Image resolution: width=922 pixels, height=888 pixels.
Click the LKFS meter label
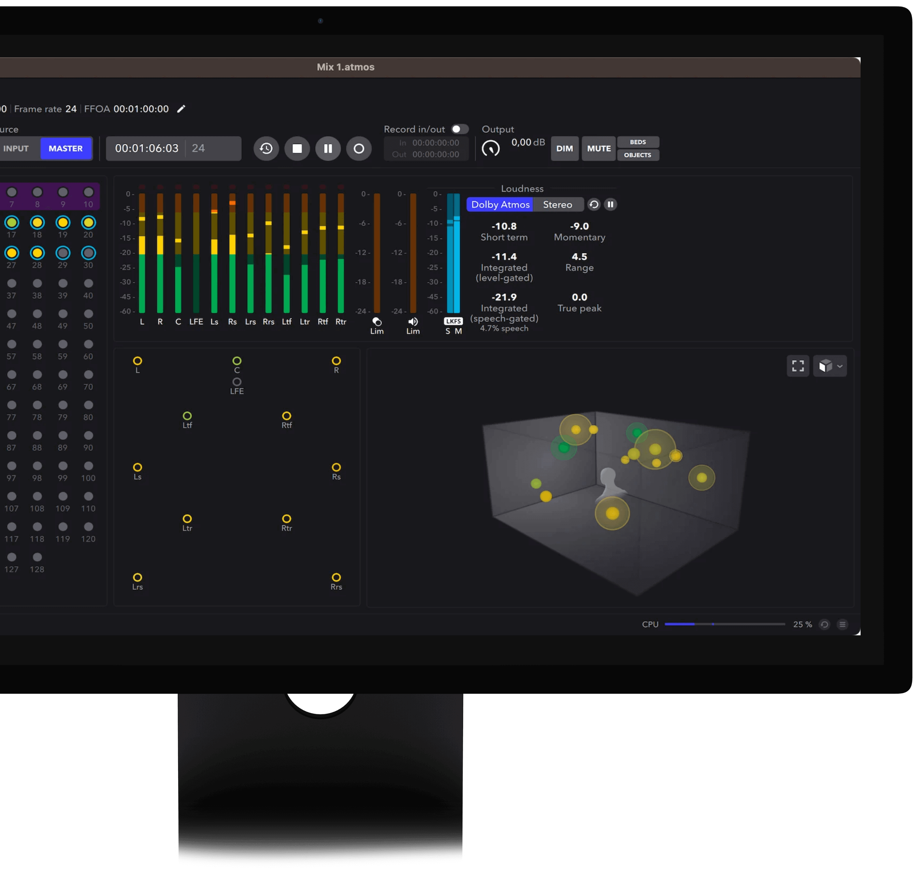tap(453, 321)
